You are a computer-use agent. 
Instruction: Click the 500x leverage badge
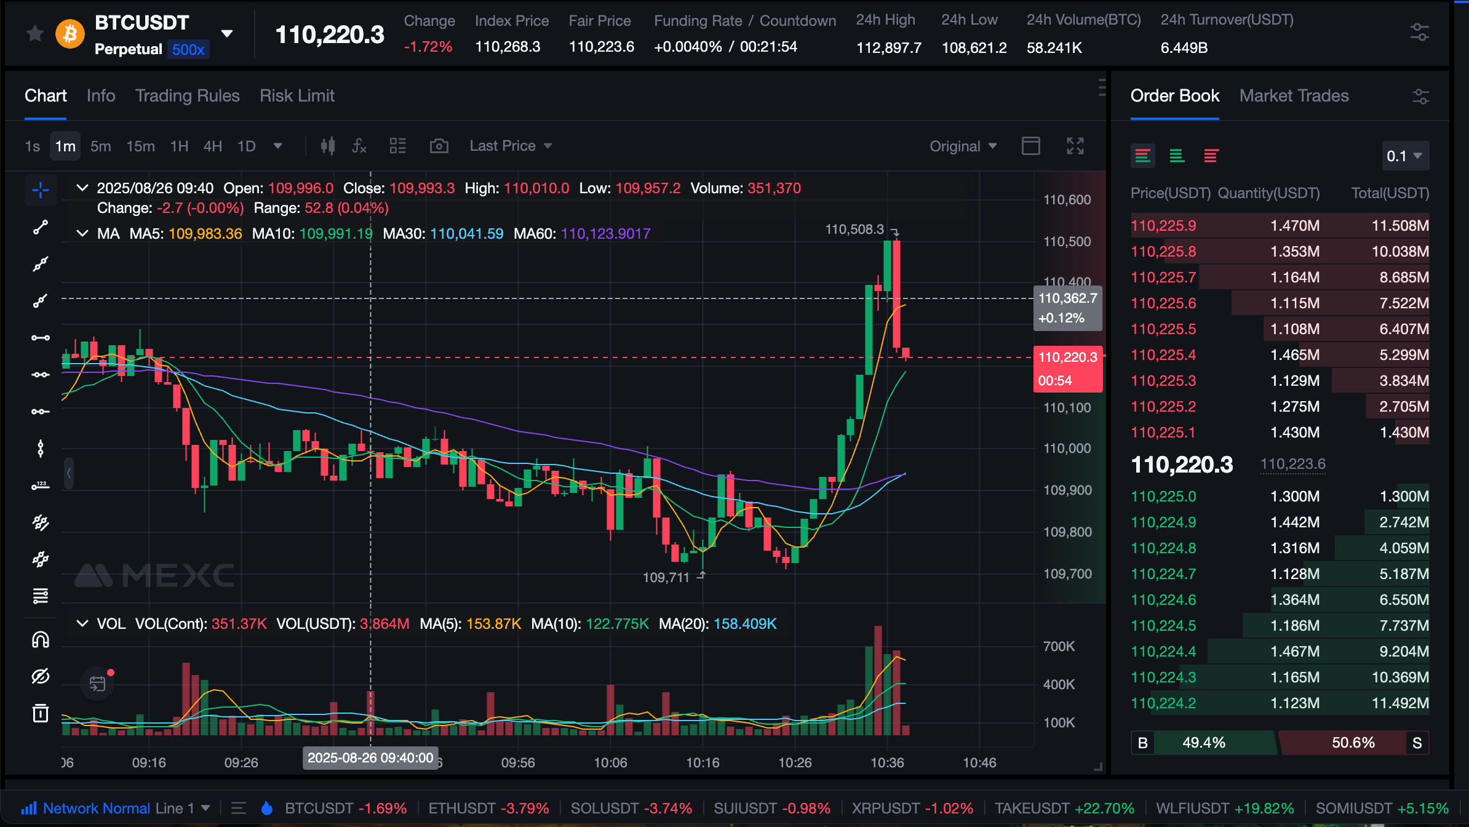pos(188,49)
